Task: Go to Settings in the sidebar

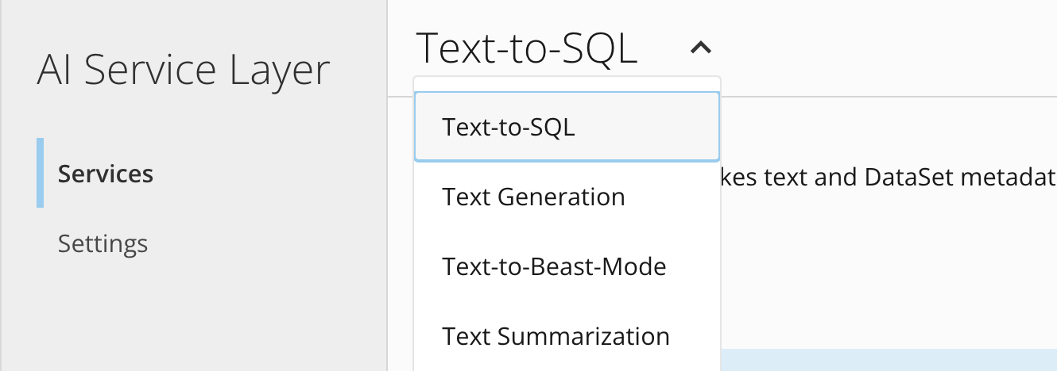Action: [103, 243]
